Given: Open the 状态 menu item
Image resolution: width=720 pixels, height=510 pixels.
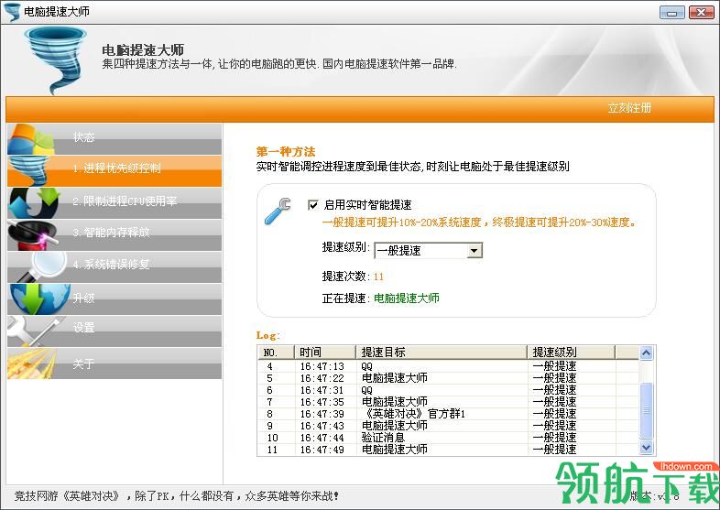Looking at the screenshot, I should (x=115, y=139).
